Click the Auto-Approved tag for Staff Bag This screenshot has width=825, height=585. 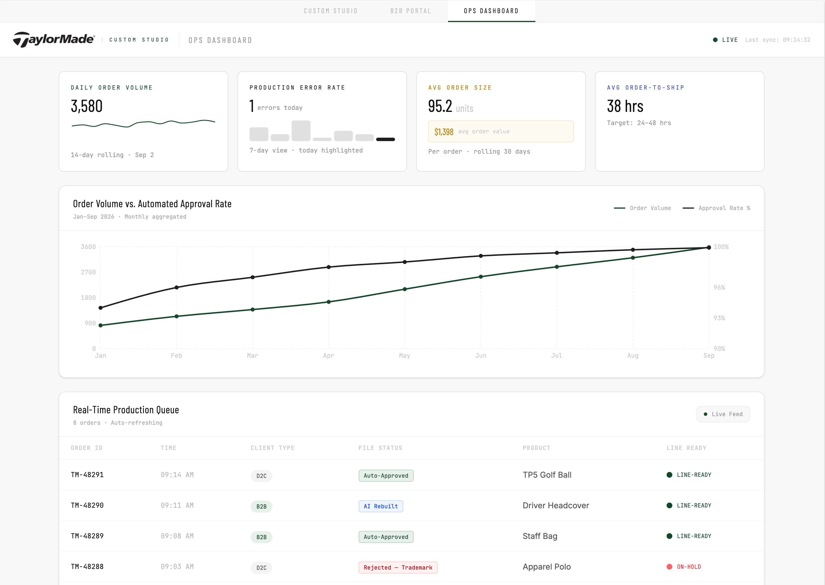pos(386,537)
